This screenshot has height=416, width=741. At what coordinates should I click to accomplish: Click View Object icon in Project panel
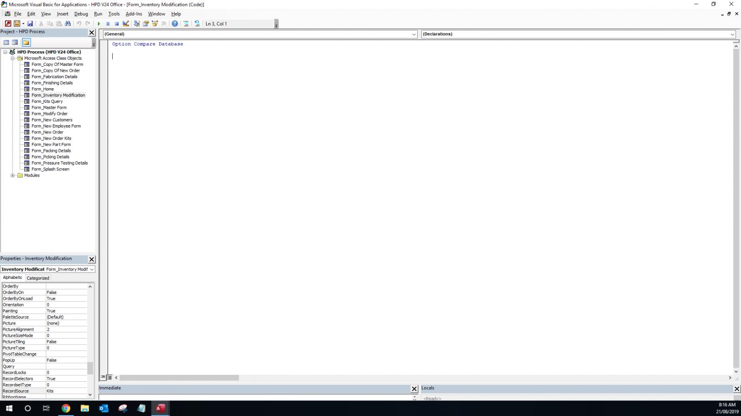pos(15,43)
